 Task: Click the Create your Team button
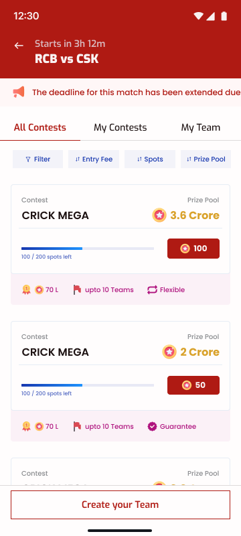coord(120,505)
